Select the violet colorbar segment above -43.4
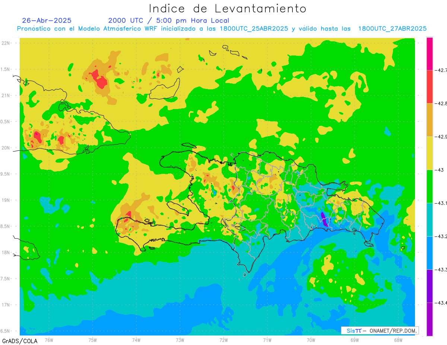Screen dimensions: 447x345 (429, 286)
